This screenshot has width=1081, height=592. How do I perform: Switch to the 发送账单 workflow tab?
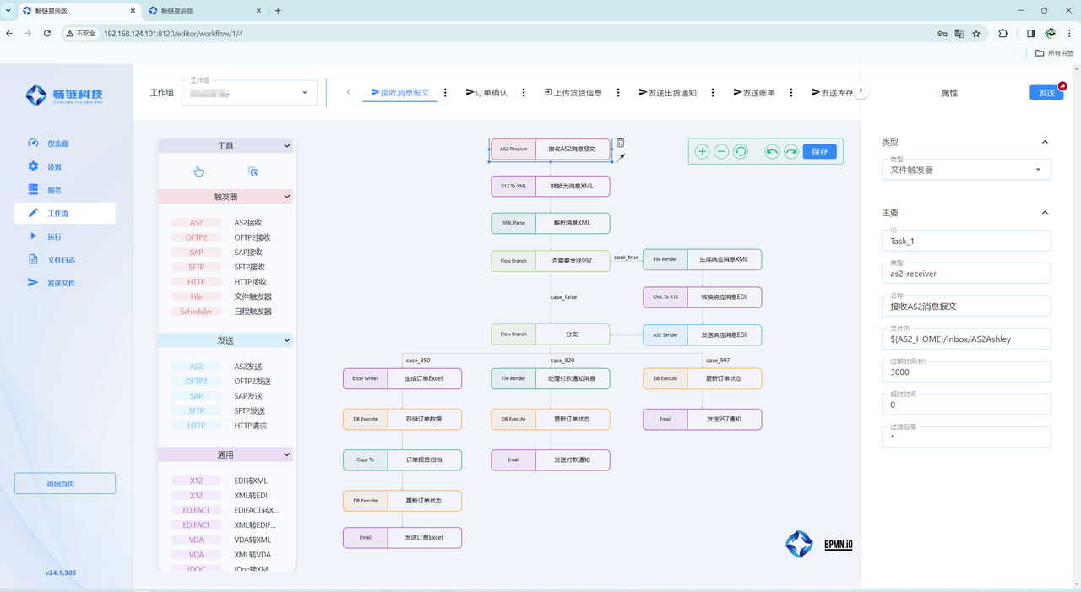coord(754,93)
